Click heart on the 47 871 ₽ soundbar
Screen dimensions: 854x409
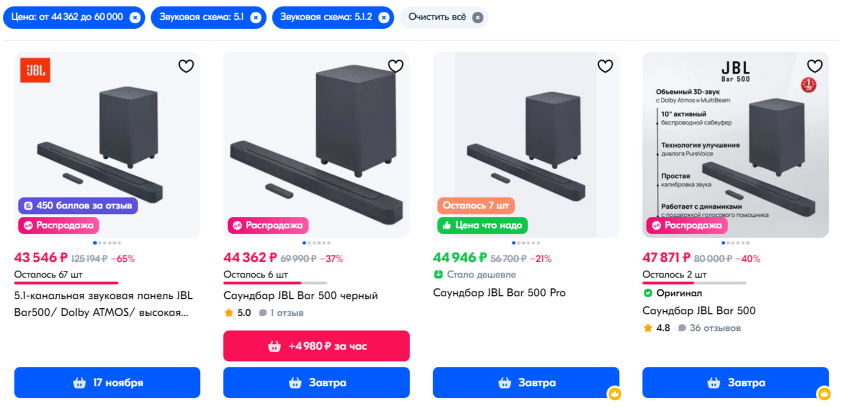(815, 66)
